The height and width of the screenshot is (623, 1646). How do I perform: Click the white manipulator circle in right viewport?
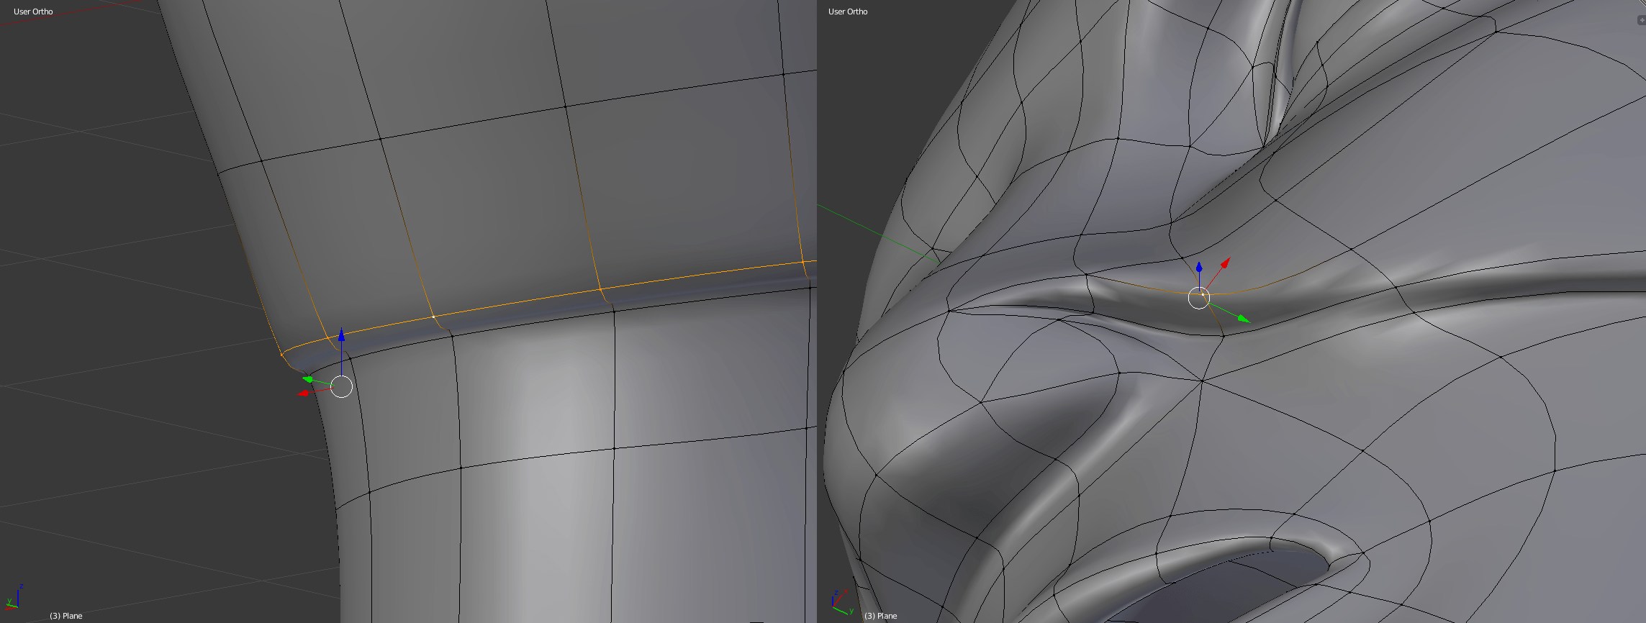click(1199, 297)
